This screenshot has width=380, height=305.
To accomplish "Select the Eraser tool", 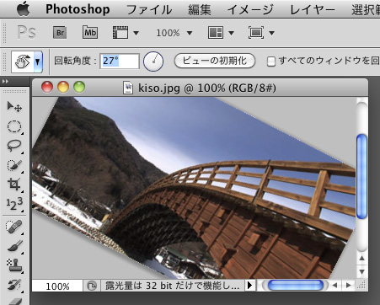I will [15, 301].
